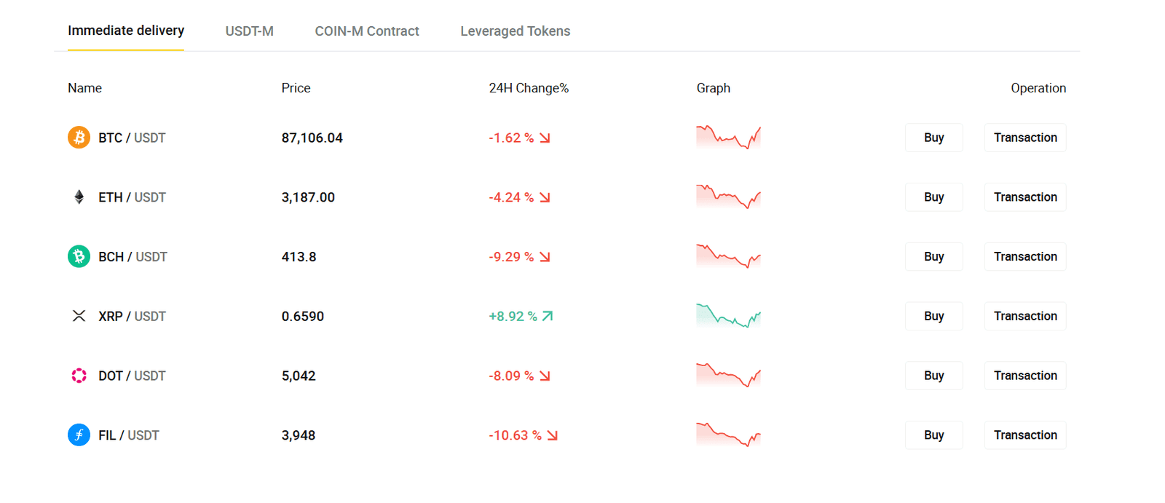Image resolution: width=1165 pixels, height=503 pixels.
Task: Click Transaction for FIL / USDT
Action: point(1024,435)
